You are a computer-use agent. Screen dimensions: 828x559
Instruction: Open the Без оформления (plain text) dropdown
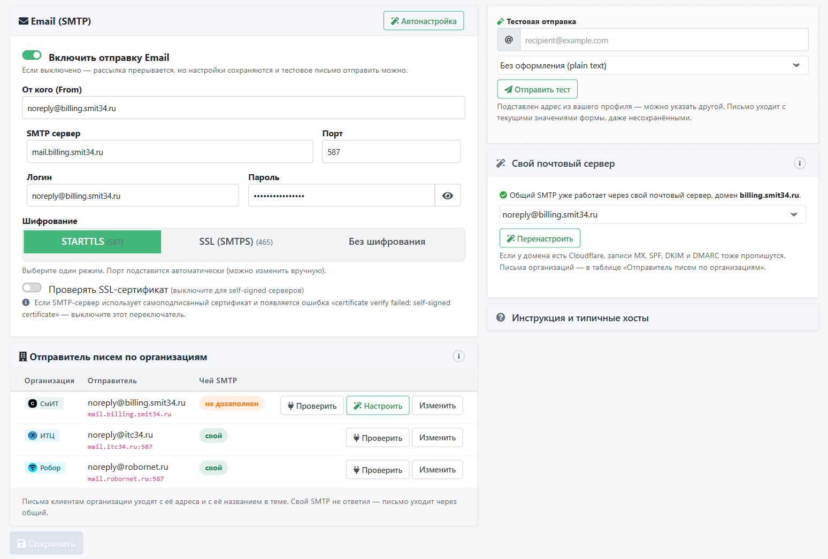[x=653, y=65]
